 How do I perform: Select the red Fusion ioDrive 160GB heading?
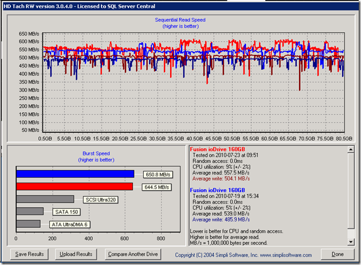[217, 149]
